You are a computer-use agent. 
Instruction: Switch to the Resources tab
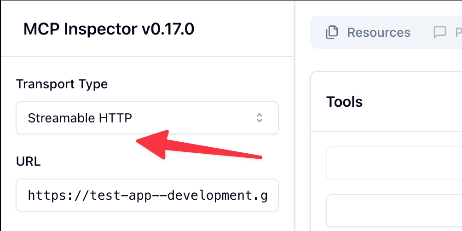pyautogui.click(x=368, y=32)
